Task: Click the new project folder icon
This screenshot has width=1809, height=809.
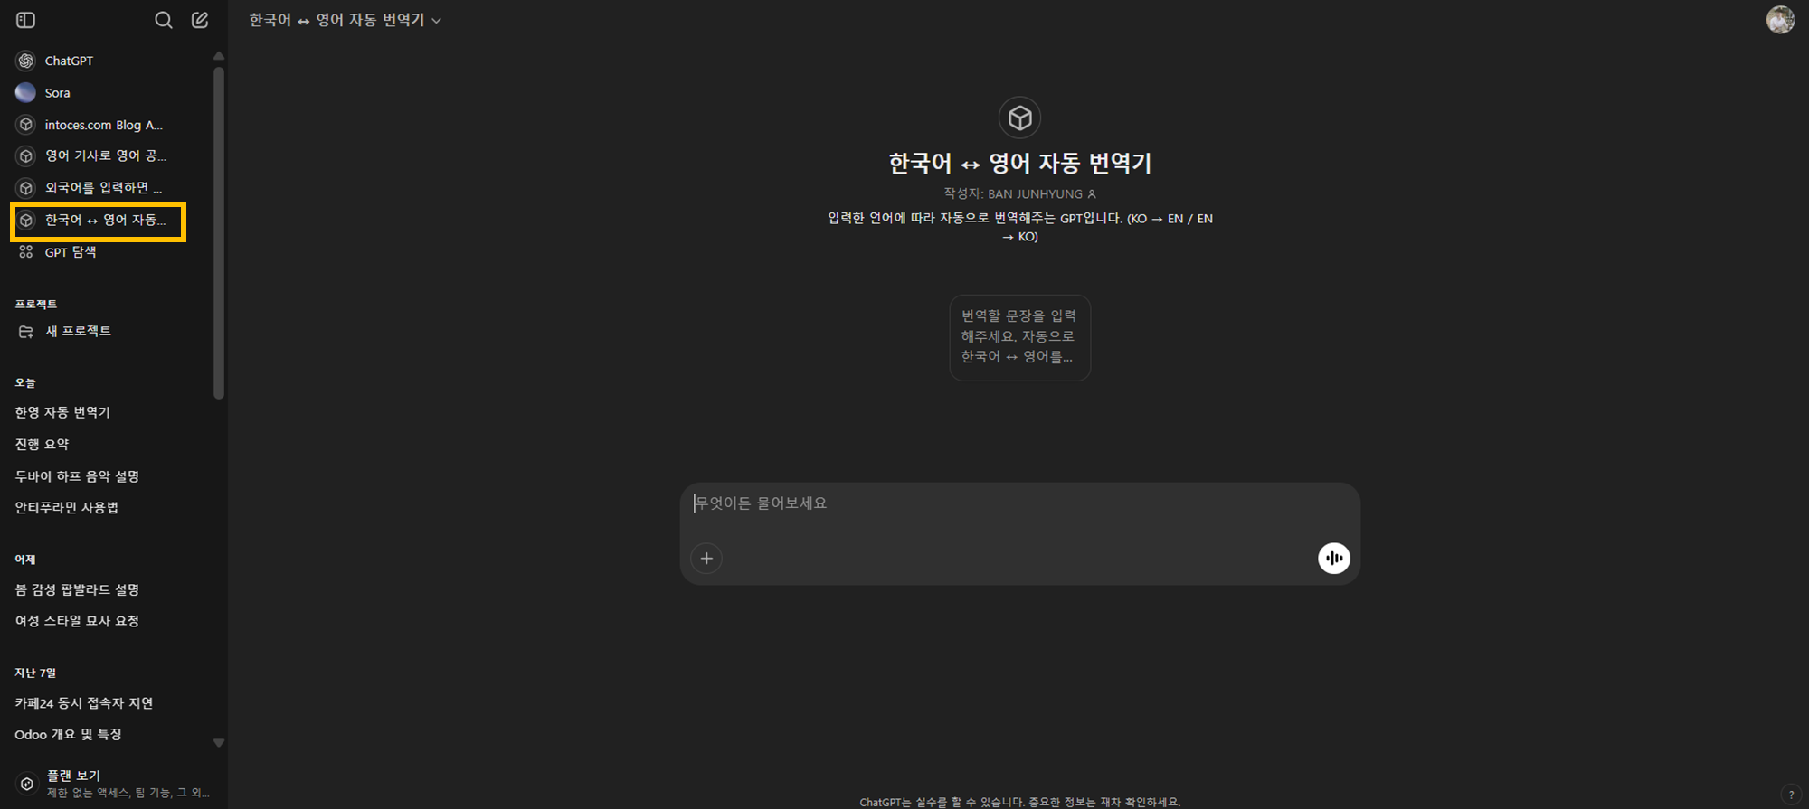Action: click(x=26, y=332)
